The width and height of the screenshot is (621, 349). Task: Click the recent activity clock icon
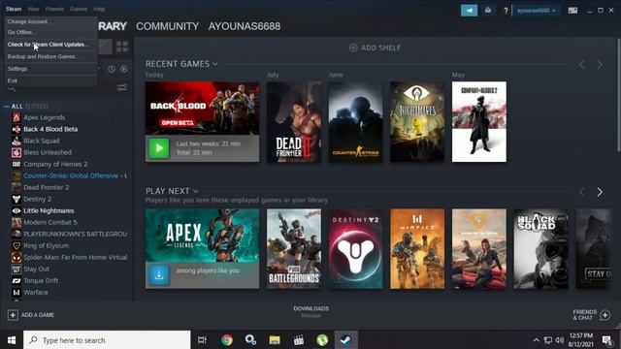click(112, 69)
